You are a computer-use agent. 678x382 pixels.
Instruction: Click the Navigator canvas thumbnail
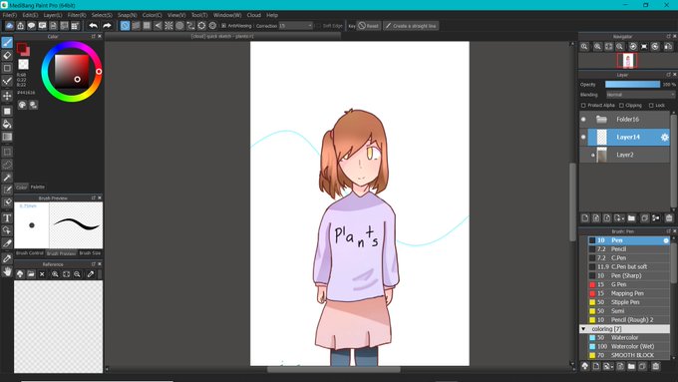(627, 61)
